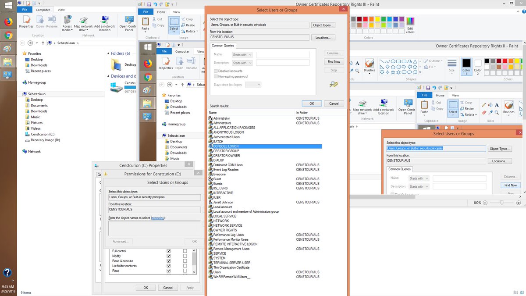Click Resize in Paint III Image group
Image resolution: width=526 pixels, height=296 pixels.
tap(188, 25)
